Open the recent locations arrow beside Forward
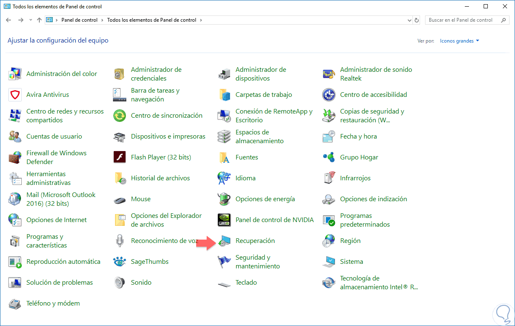Viewport: 515px width, 326px height. (x=31, y=20)
